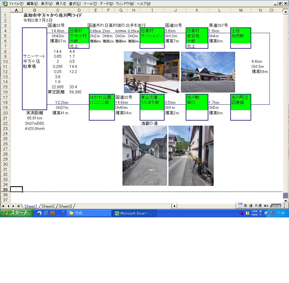Viewport: 289px width, 283px height.
Task: Toggle the あ hiragana input mode on IME bar
Action: [x=245, y=206]
